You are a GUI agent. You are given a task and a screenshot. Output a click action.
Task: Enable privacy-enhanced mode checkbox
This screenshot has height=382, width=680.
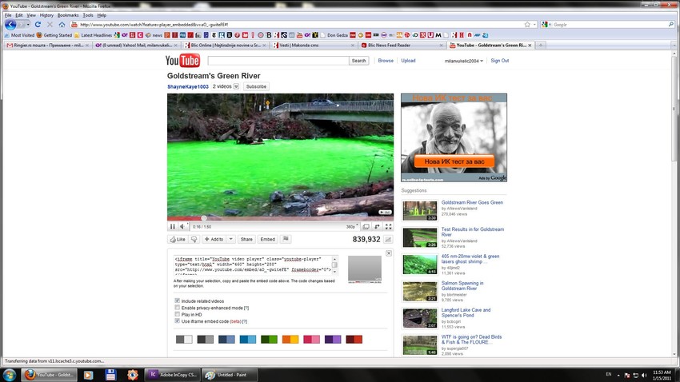(x=178, y=308)
